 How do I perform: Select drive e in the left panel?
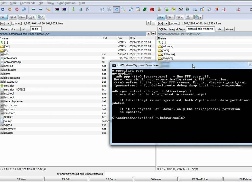click(22, 17)
